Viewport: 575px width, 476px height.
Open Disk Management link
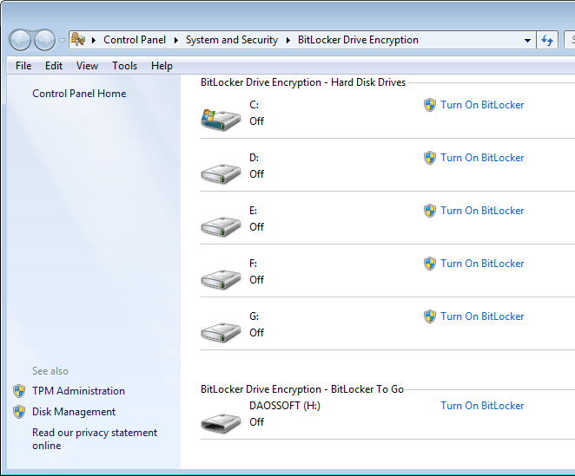[x=74, y=412]
